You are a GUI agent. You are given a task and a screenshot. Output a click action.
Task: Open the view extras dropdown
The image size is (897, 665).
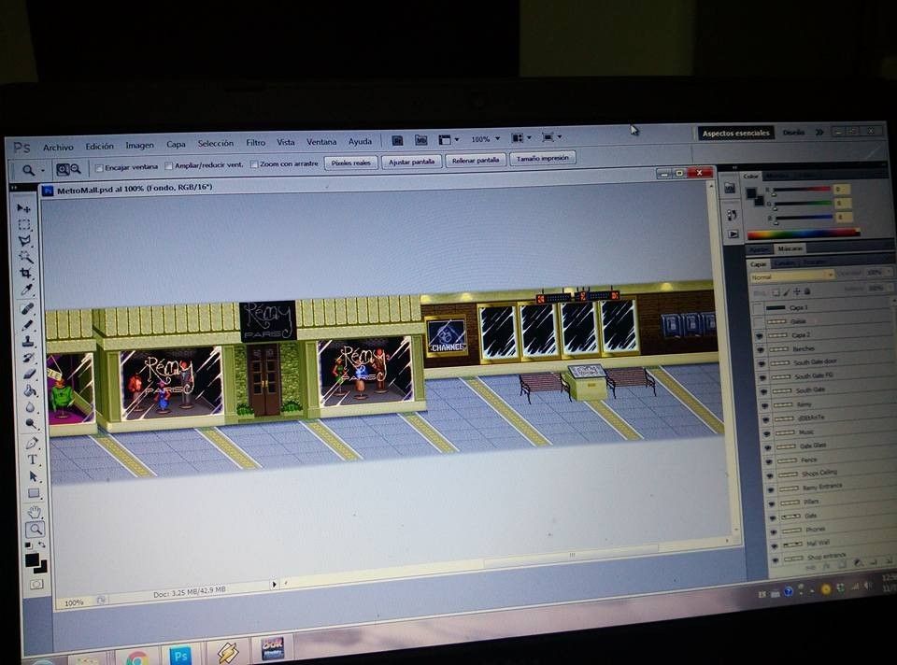click(x=449, y=139)
